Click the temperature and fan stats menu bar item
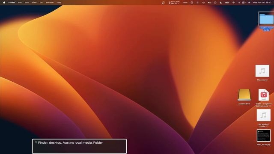The height and width of the screenshot is (154, 274). coord(174,3)
